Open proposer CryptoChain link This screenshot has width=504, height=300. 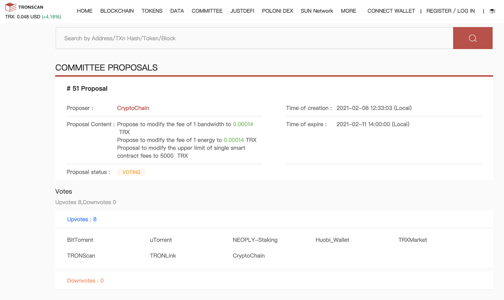pyautogui.click(x=133, y=108)
